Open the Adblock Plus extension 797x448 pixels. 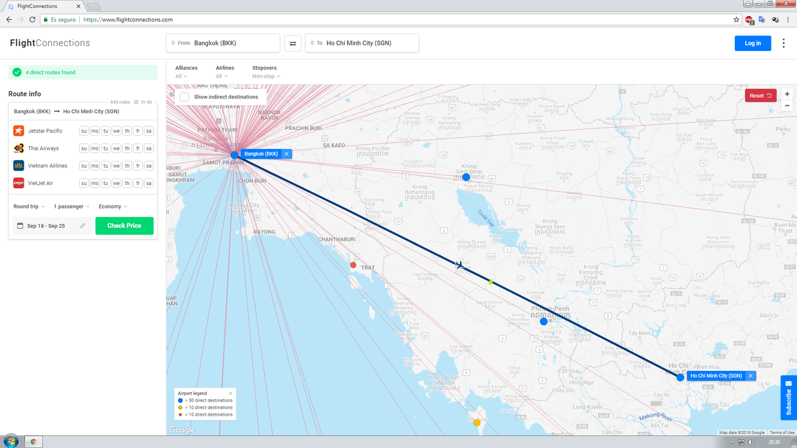click(749, 19)
